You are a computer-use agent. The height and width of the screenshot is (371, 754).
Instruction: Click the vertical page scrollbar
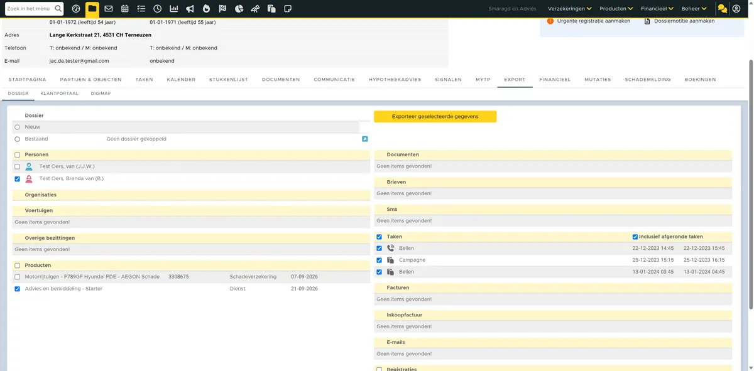(751, 185)
